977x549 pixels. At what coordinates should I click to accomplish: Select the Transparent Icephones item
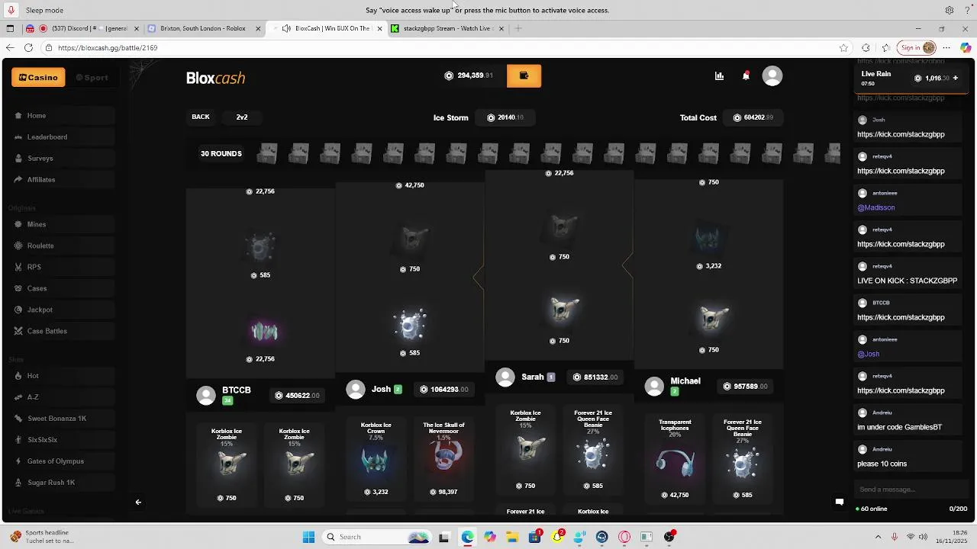[675, 460]
